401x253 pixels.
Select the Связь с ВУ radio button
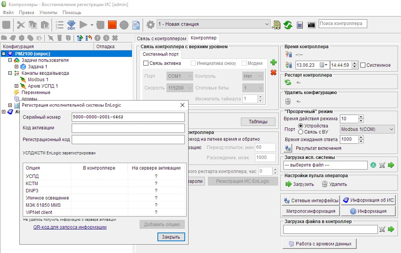coord(301,132)
